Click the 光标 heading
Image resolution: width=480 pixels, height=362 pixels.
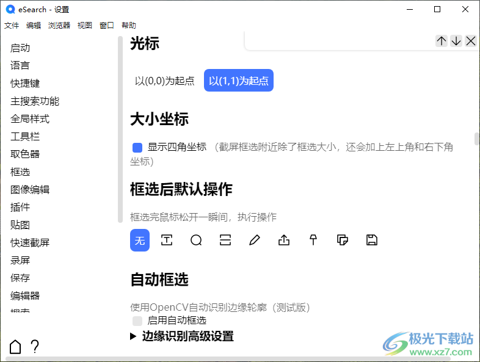click(x=145, y=43)
